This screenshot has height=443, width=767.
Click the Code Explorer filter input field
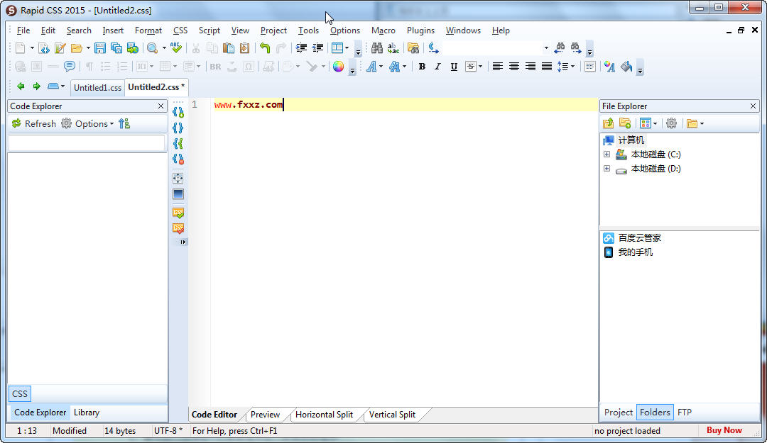coord(87,142)
